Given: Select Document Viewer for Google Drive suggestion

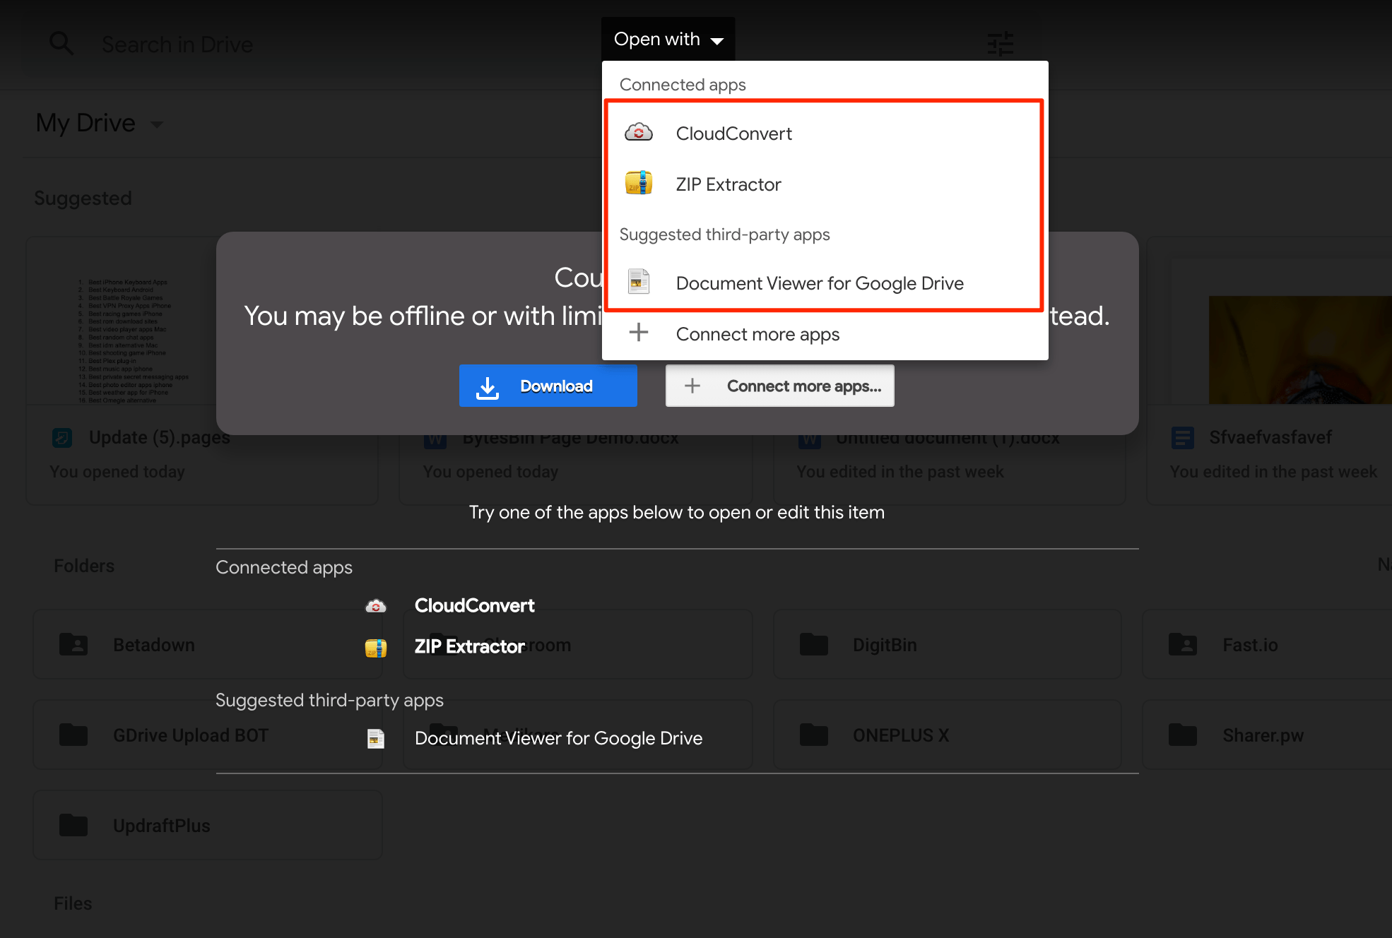Looking at the screenshot, I should (x=820, y=283).
